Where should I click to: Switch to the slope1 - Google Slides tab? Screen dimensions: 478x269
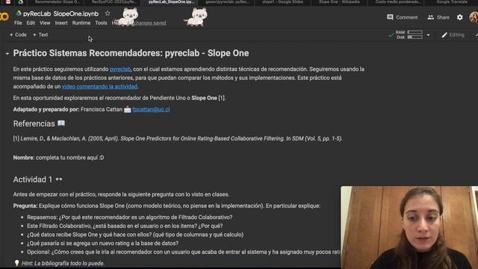pyautogui.click(x=282, y=2)
